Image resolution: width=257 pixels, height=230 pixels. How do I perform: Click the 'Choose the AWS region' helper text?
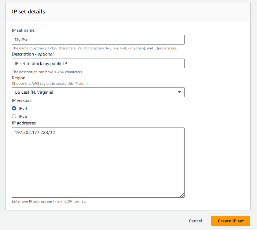point(50,84)
